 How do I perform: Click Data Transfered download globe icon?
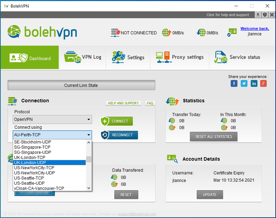click(x=114, y=177)
